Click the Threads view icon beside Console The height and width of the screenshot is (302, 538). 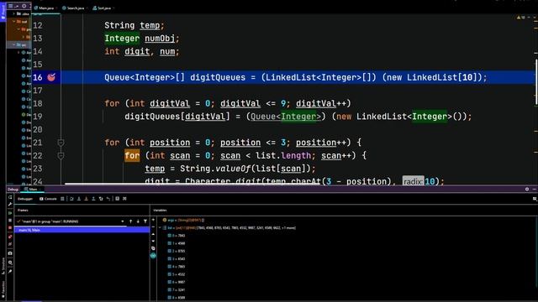click(62, 199)
